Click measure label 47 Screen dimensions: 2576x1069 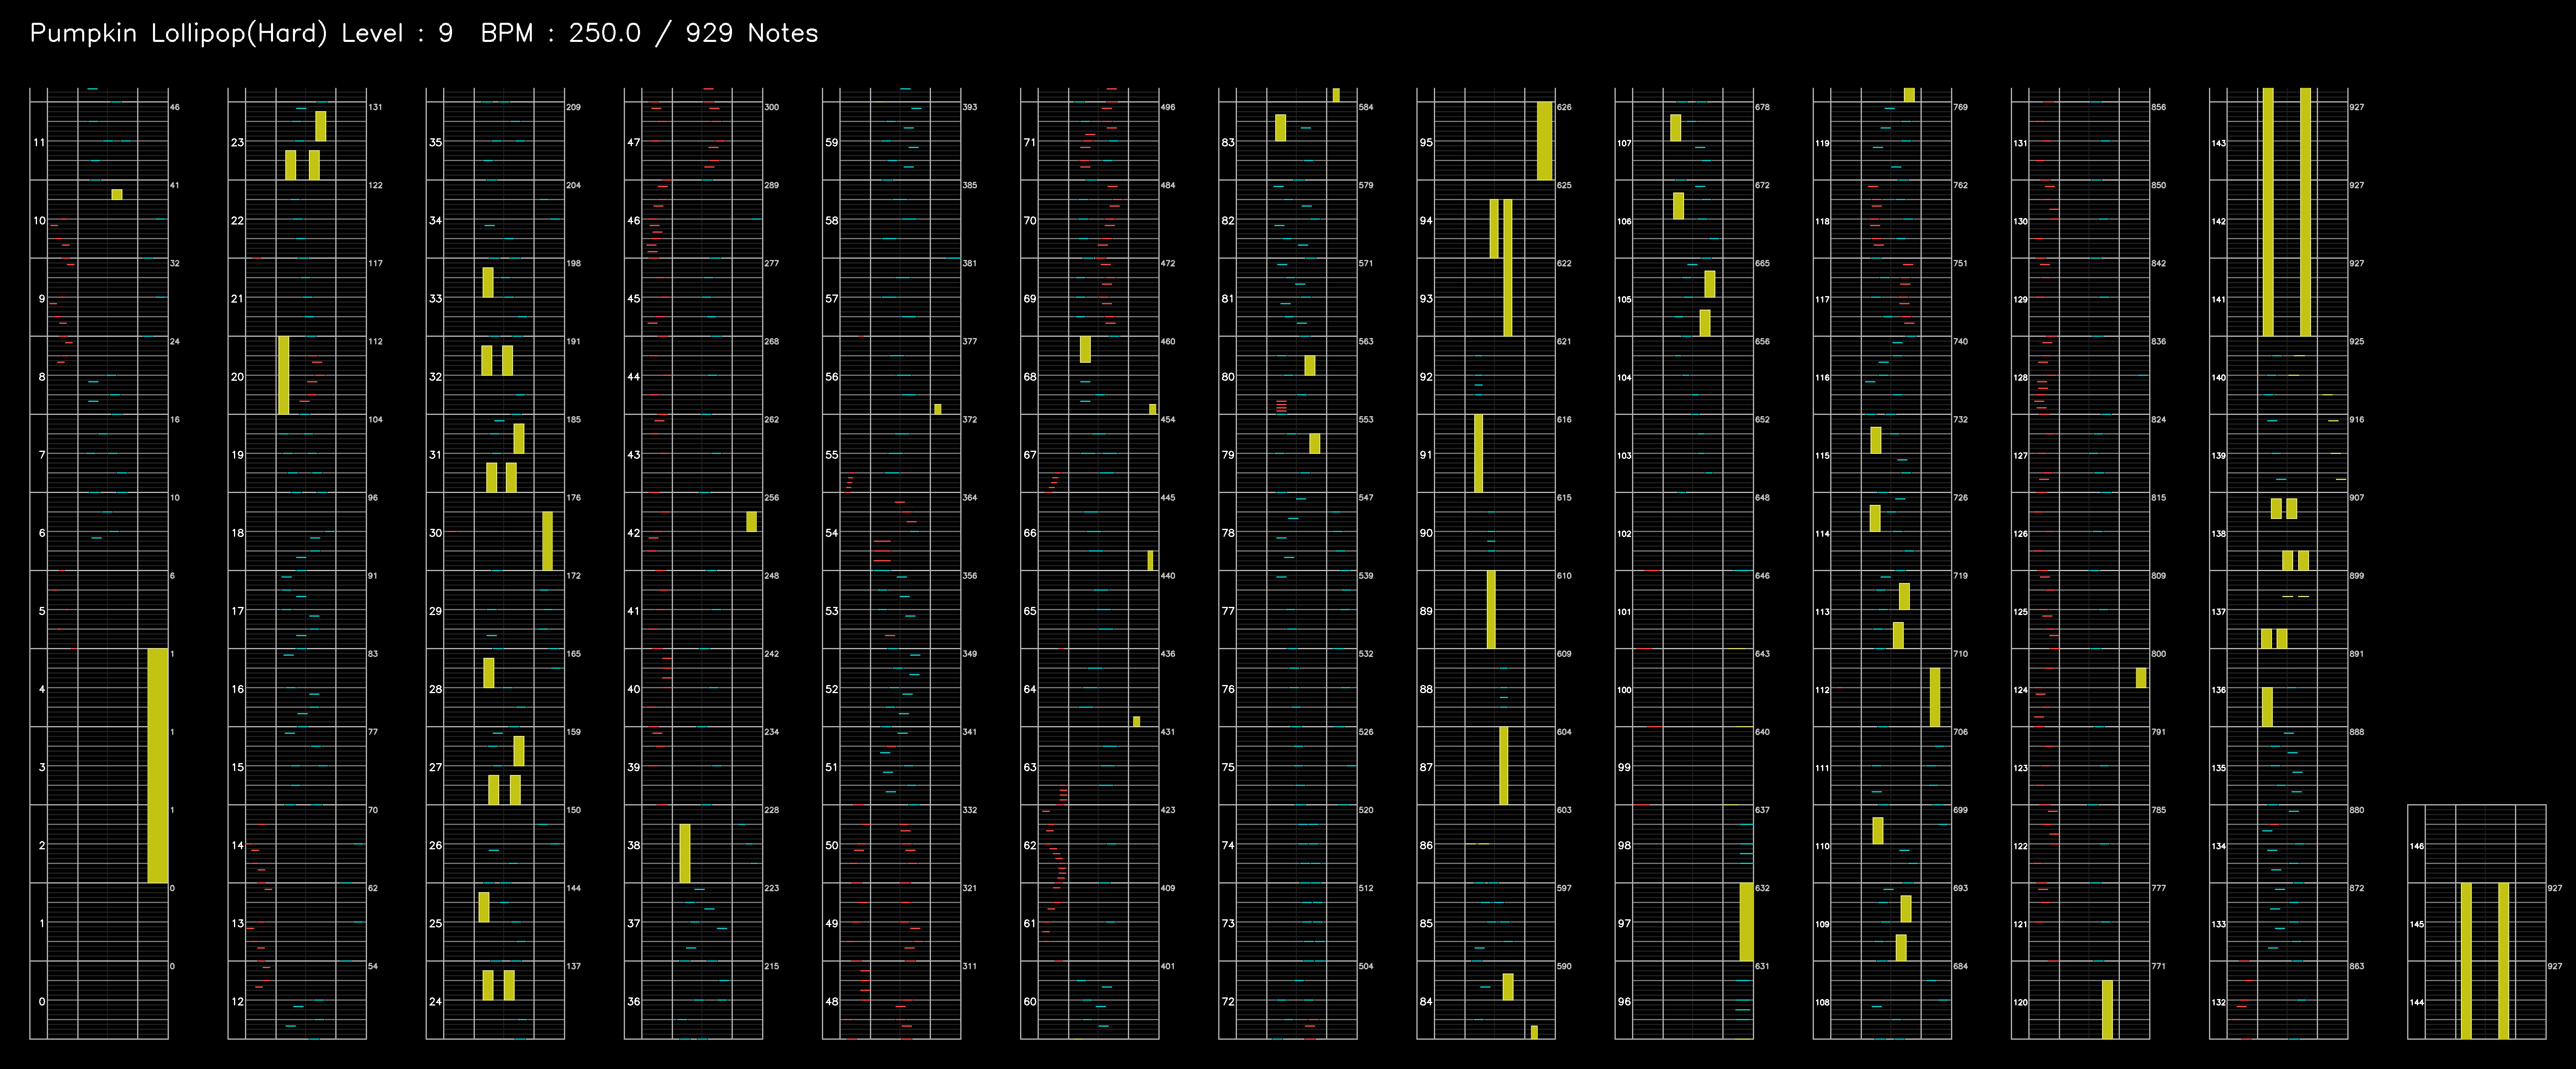633,142
